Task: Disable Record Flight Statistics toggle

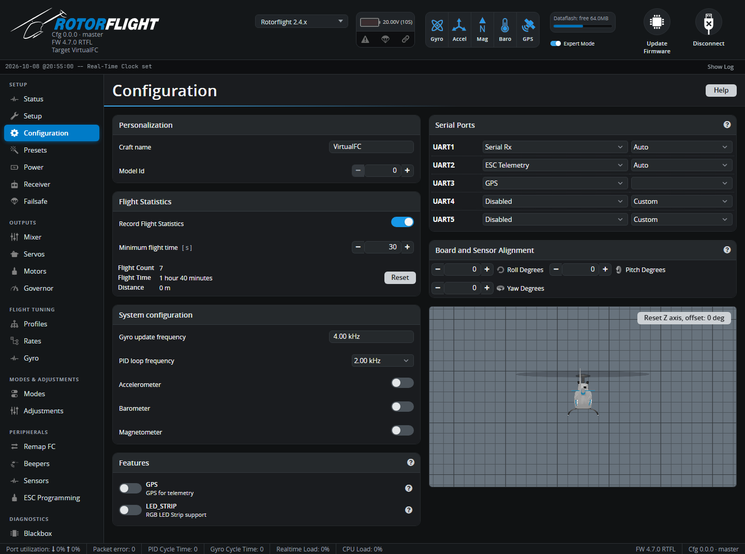Action: point(403,222)
